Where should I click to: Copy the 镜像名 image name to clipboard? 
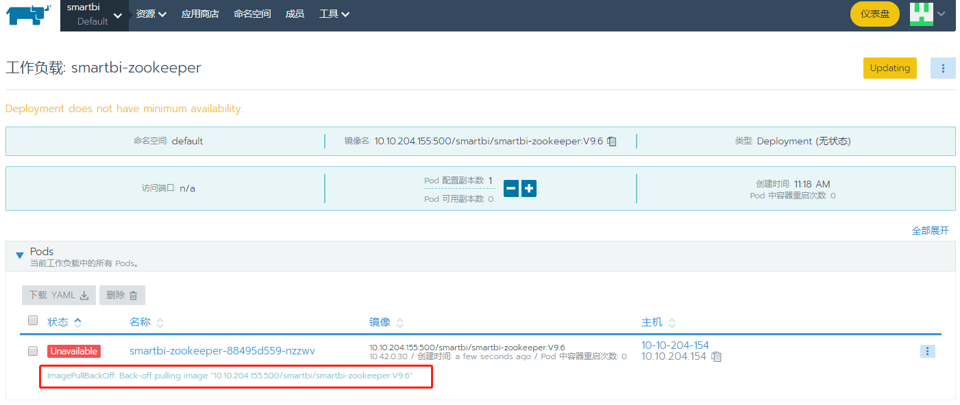[612, 142]
